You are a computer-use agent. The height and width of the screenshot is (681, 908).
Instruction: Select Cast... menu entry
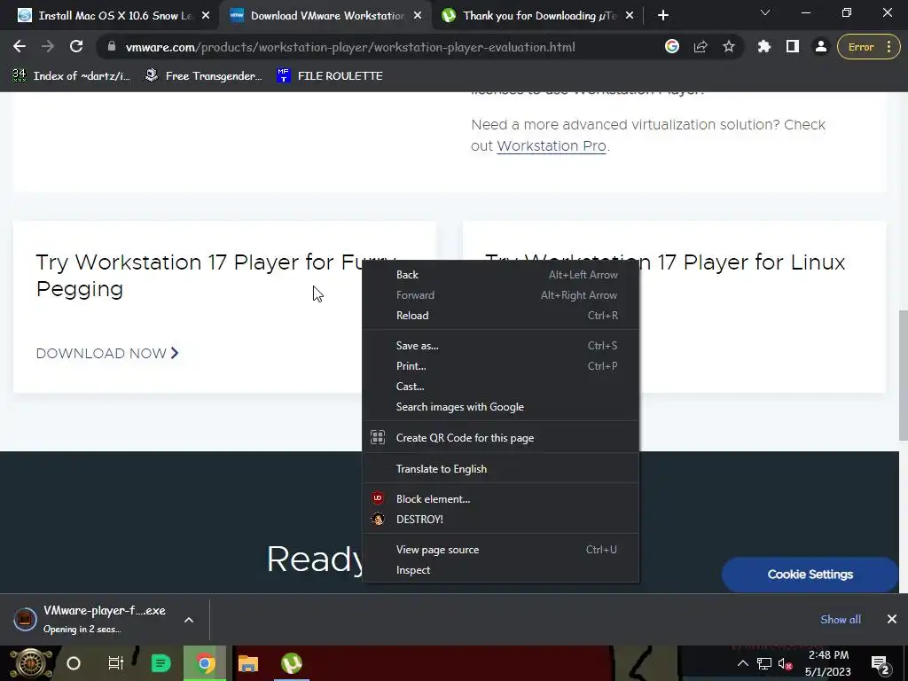(x=501, y=387)
